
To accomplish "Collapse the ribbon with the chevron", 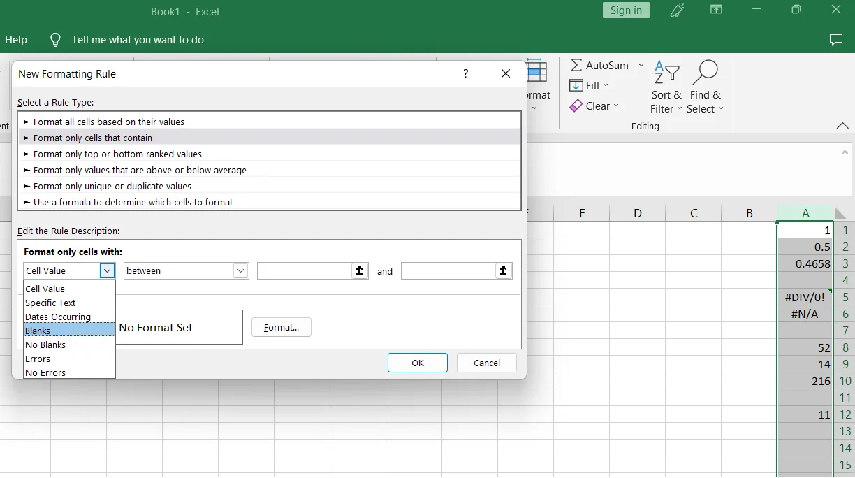I will (842, 126).
